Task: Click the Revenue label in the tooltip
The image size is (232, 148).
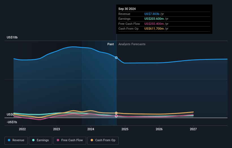Action: 124,14
